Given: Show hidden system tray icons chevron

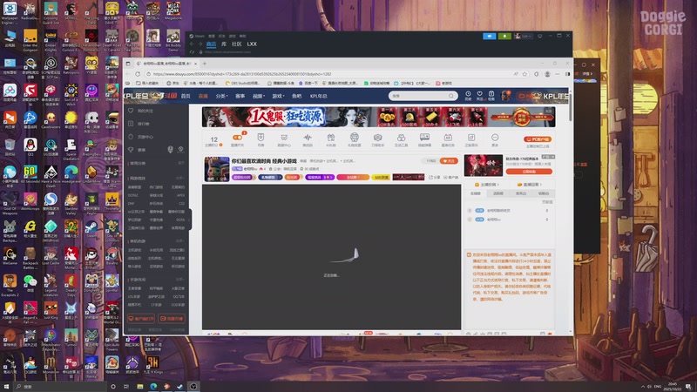Looking at the screenshot, I should (x=643, y=386).
